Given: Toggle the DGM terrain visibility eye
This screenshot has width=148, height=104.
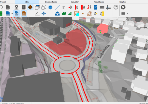Looking at the screenshot, I should coord(24,14).
